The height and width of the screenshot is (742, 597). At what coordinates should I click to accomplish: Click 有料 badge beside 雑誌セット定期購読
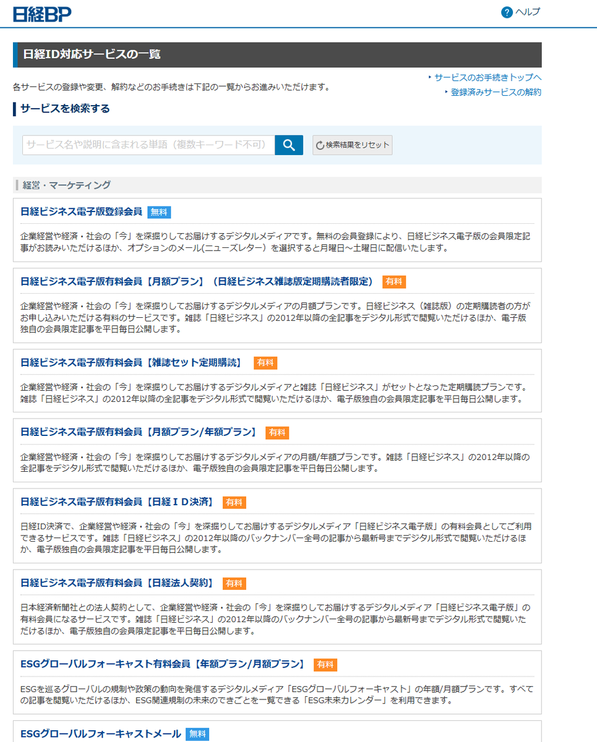pos(265,363)
